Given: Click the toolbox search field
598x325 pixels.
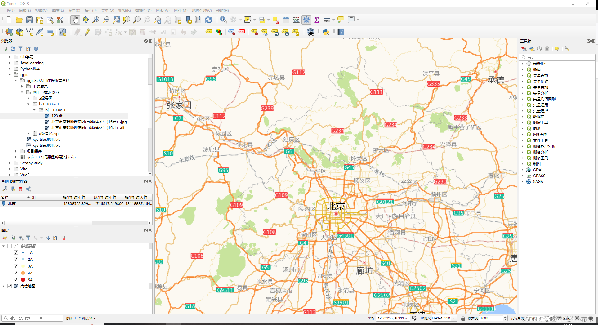Looking at the screenshot, I should [557, 57].
